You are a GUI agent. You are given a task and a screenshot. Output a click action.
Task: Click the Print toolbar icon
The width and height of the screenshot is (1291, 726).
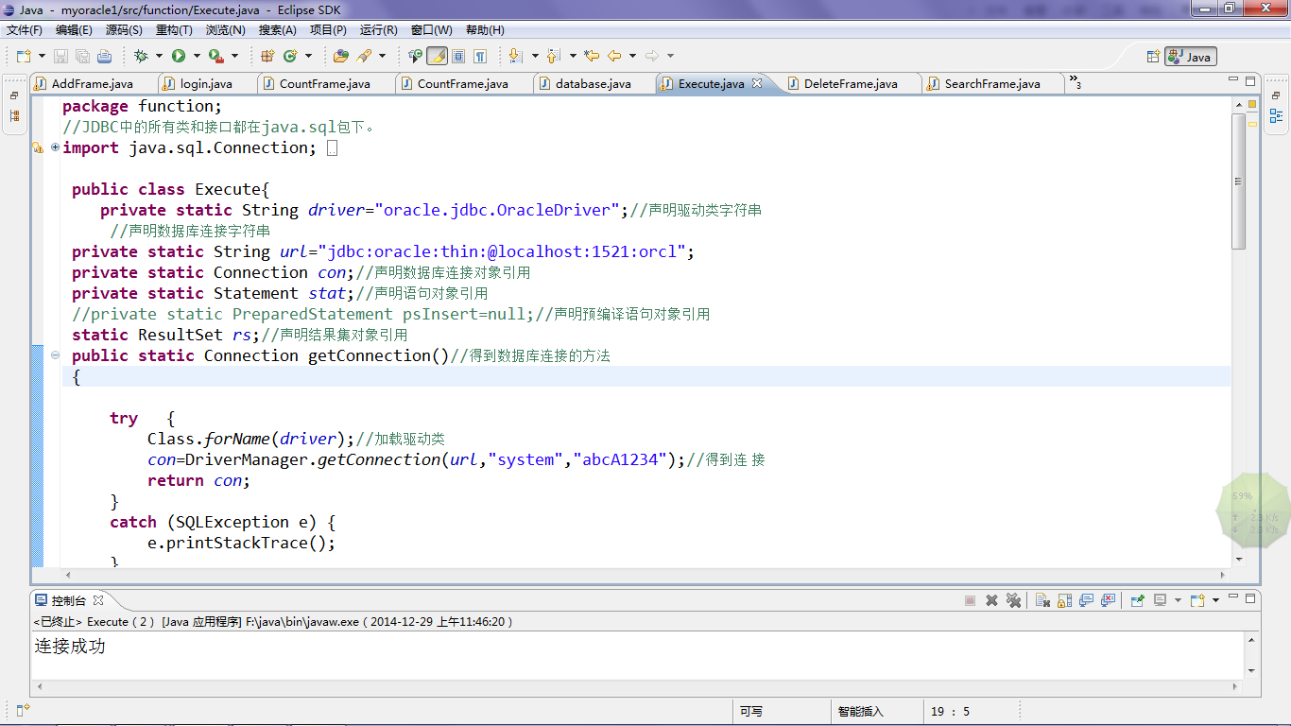point(104,56)
